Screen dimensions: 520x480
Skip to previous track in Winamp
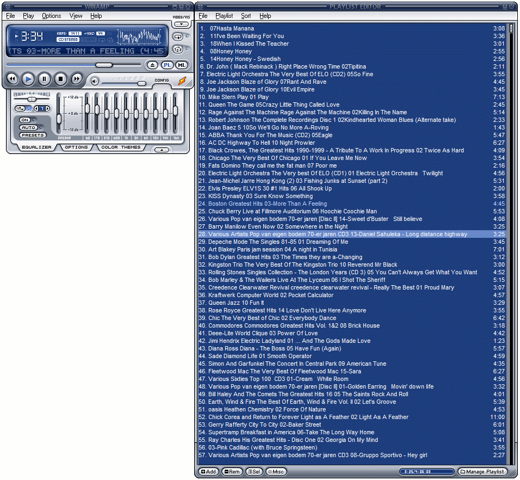tap(13, 79)
